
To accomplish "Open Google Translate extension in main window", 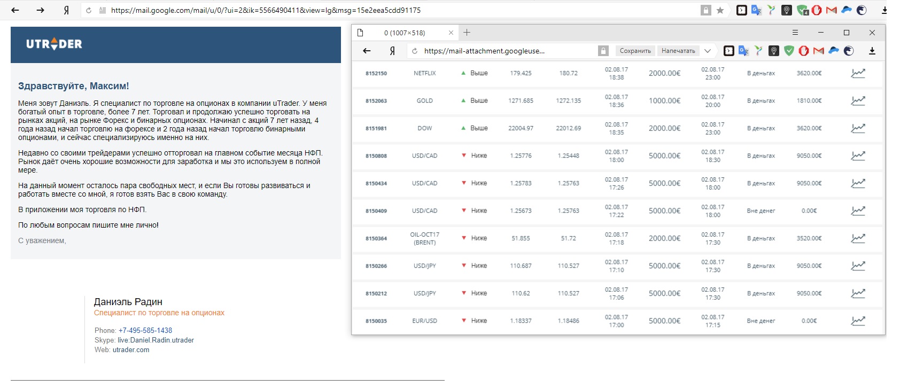I will (756, 10).
